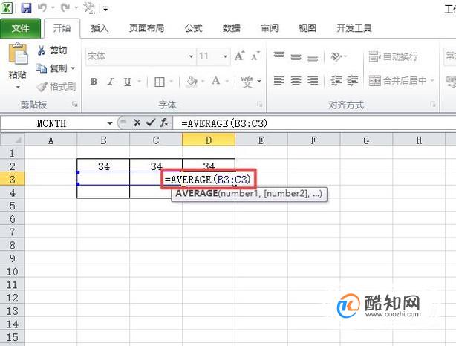This screenshot has height=346, width=456.
Task: Click the Increase Font Size icon
Action: click(x=240, y=56)
